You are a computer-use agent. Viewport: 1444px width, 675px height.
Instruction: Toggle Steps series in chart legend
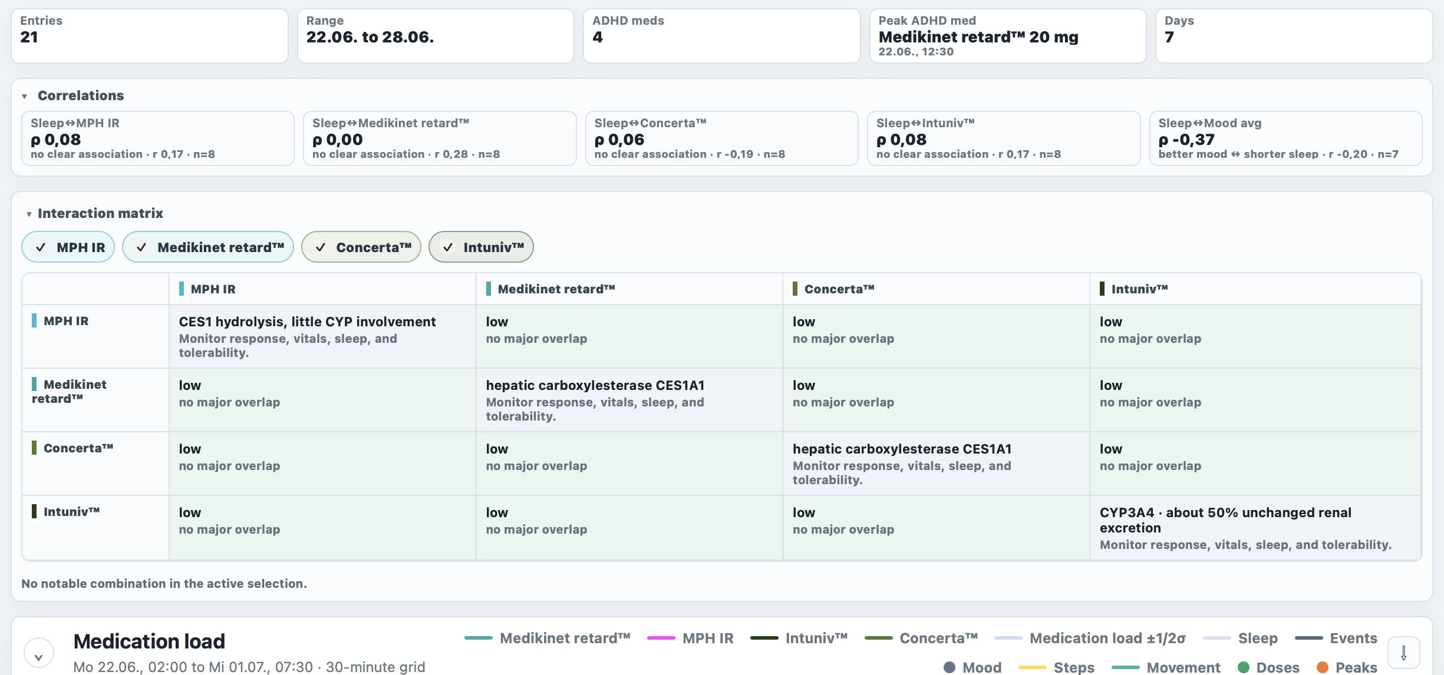point(1056,667)
